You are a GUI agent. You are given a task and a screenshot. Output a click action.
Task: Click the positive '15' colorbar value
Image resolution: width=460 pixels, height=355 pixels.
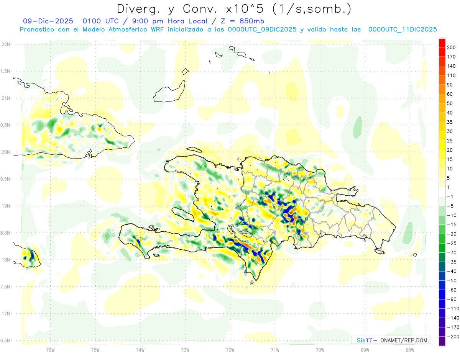450,159
